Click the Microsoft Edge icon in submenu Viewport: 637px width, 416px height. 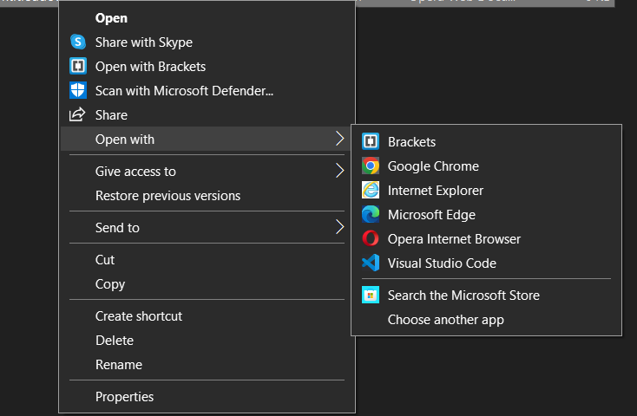tap(371, 215)
